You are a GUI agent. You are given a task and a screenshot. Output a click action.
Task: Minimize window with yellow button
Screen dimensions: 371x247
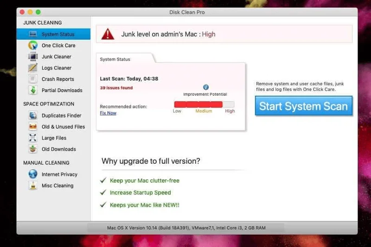click(30, 12)
